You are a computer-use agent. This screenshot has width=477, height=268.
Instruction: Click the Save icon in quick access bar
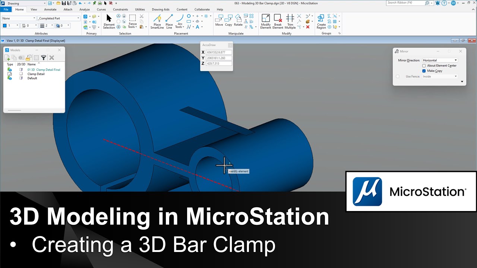click(x=64, y=3)
